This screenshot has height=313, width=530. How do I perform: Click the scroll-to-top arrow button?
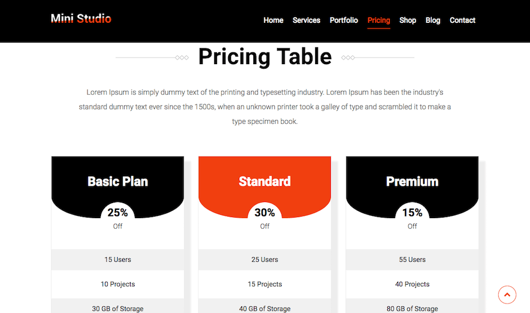click(x=507, y=295)
